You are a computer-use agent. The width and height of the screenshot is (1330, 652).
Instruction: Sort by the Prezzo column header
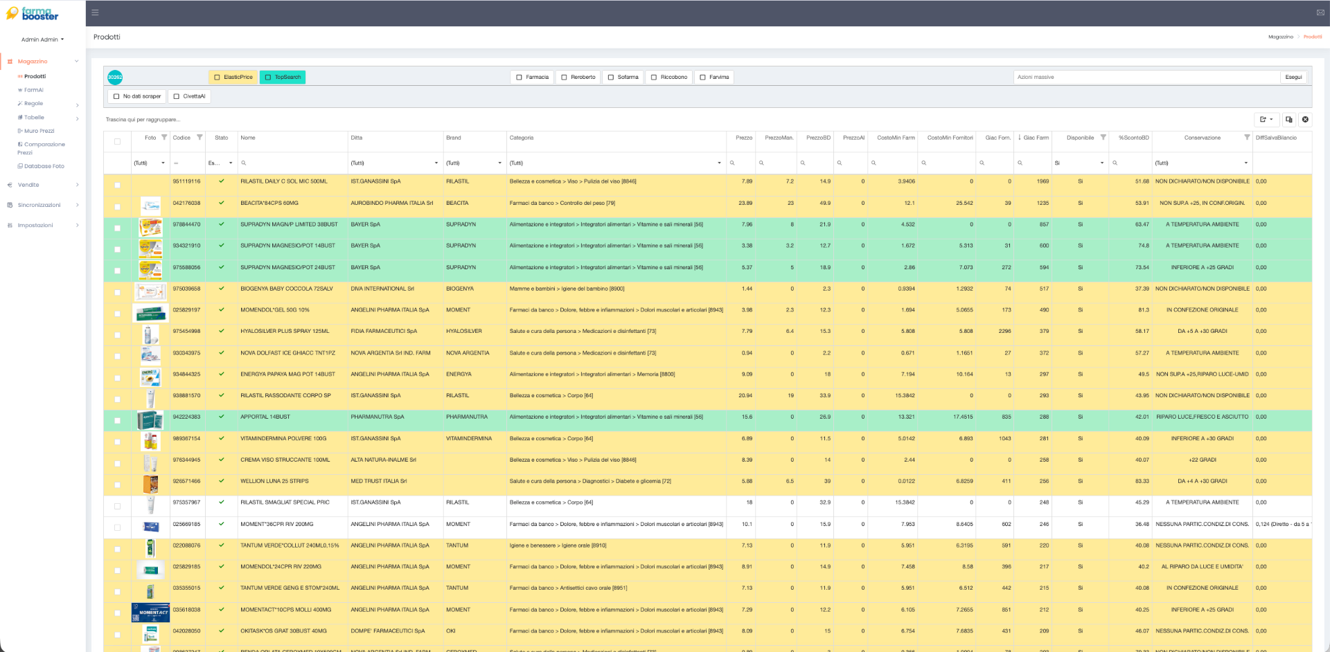pos(744,138)
